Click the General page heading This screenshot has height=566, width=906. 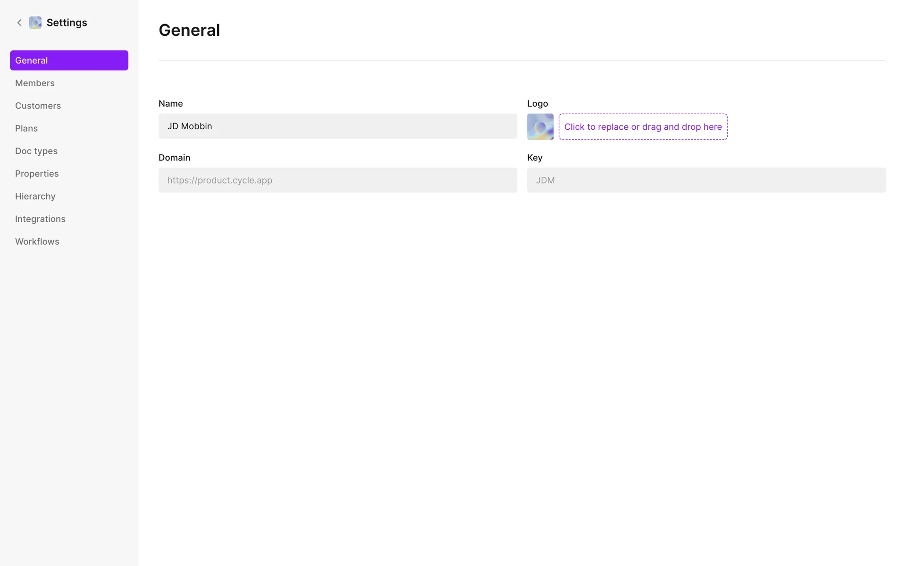(189, 30)
